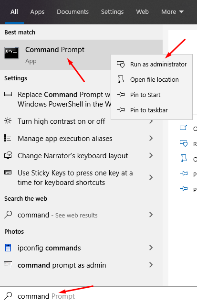Open command - See web results

point(81,215)
